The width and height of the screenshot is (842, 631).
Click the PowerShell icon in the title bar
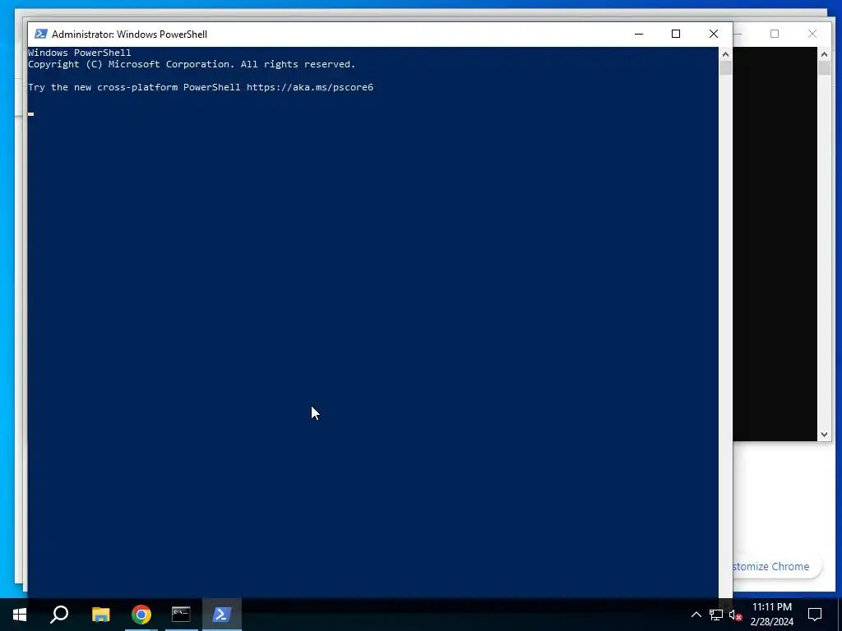click(41, 34)
